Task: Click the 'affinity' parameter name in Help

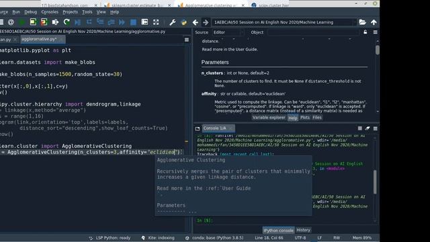Action: tap(209, 94)
